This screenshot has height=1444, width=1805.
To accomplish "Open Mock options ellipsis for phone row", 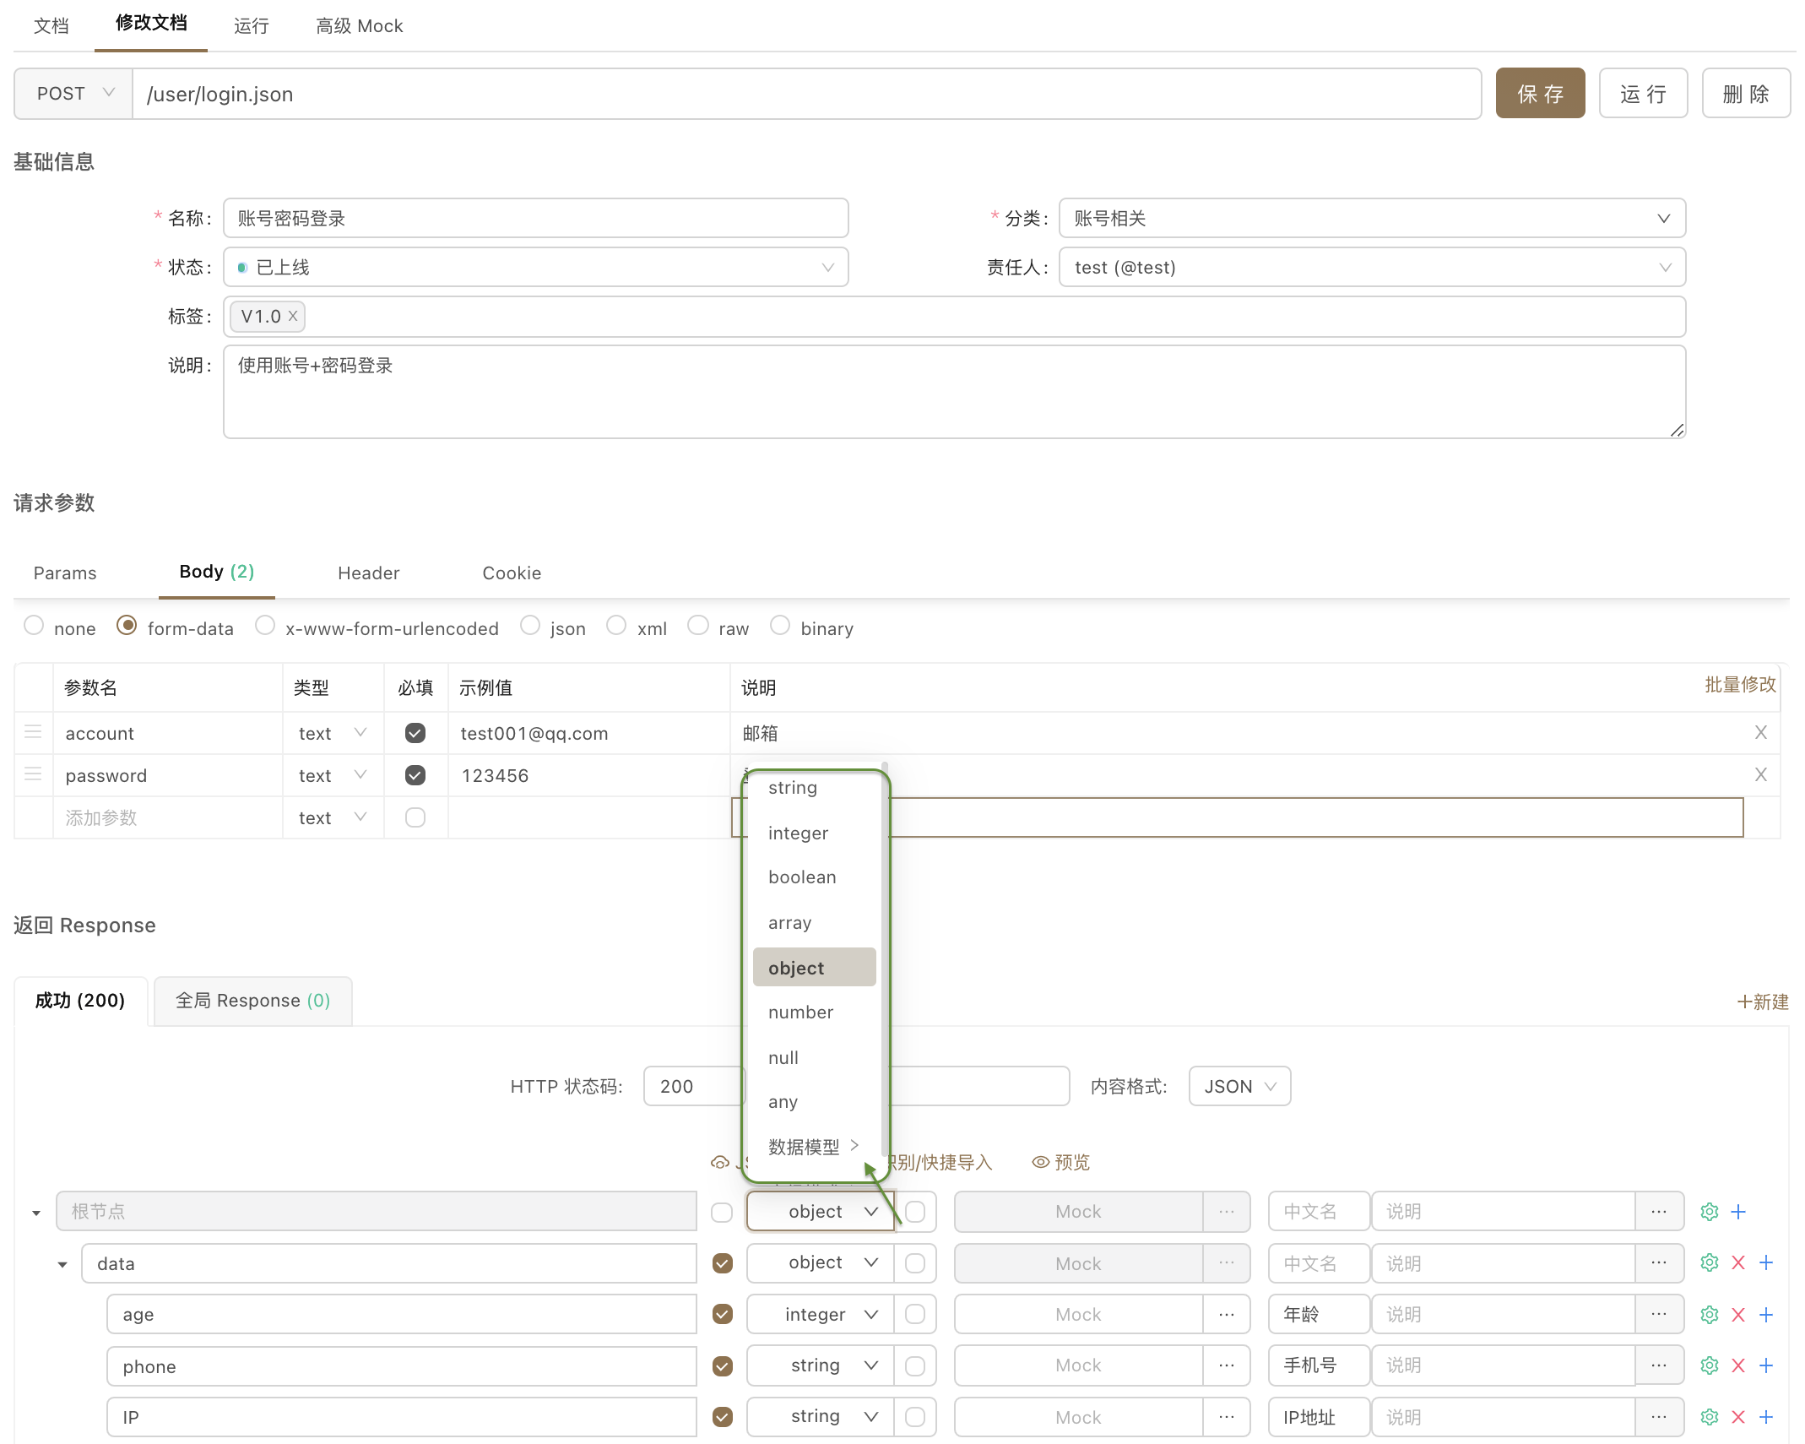I will (1226, 1365).
